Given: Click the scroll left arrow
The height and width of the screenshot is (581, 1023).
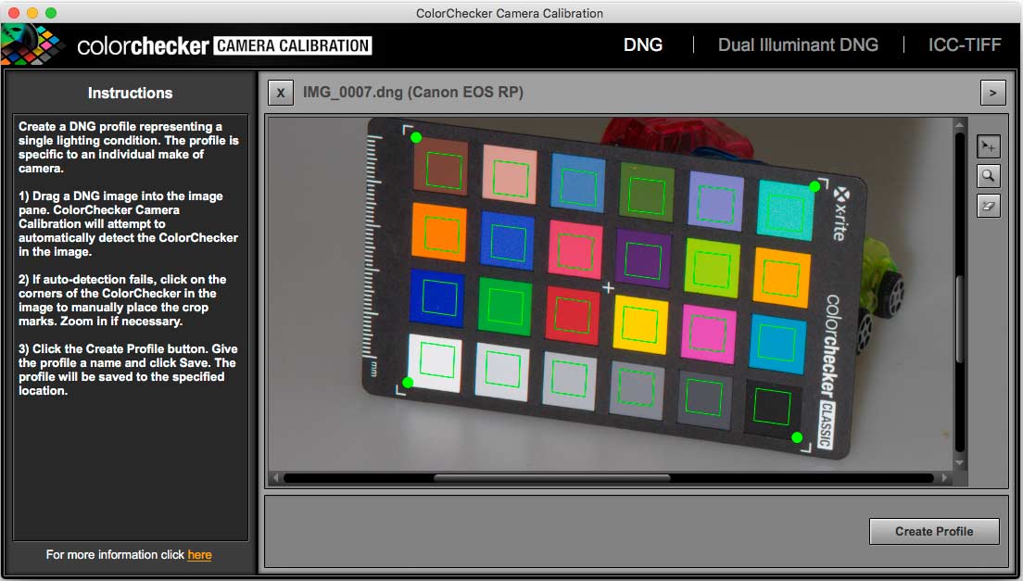Looking at the screenshot, I should coord(276,478).
